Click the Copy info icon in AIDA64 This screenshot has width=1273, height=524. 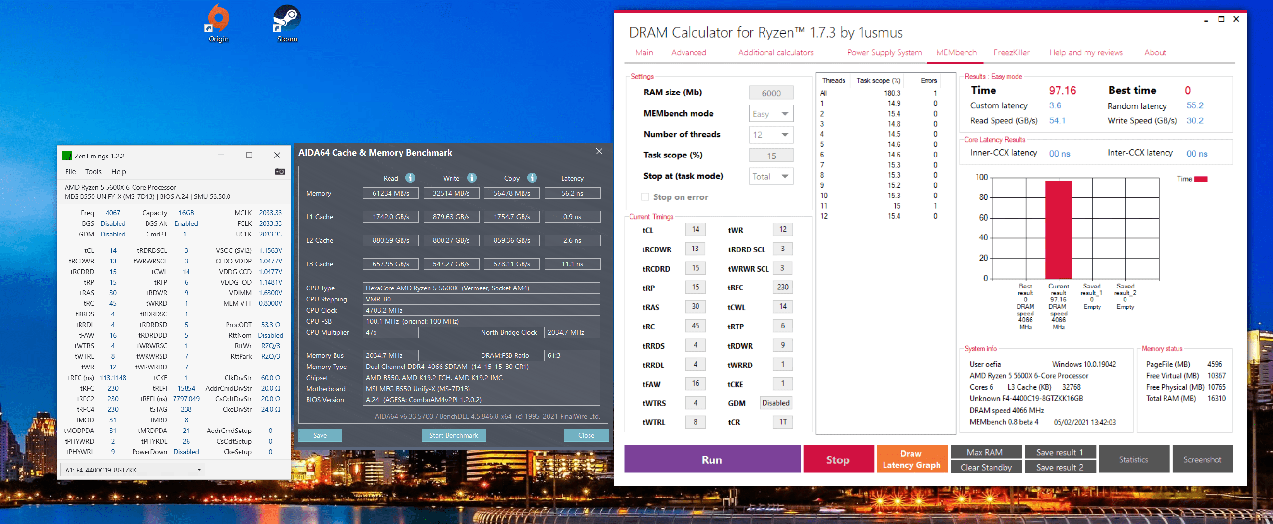click(532, 178)
